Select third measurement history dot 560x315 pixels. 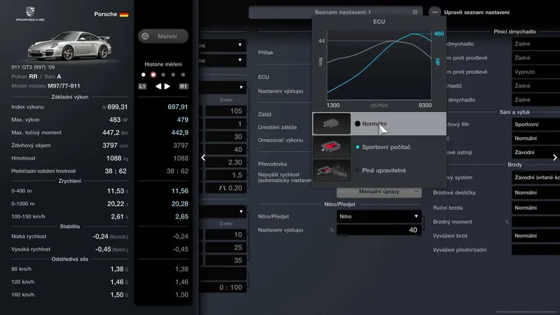click(x=163, y=75)
